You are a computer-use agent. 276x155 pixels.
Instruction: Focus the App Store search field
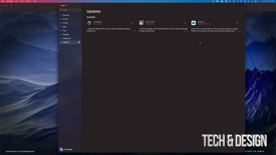pos(70,10)
